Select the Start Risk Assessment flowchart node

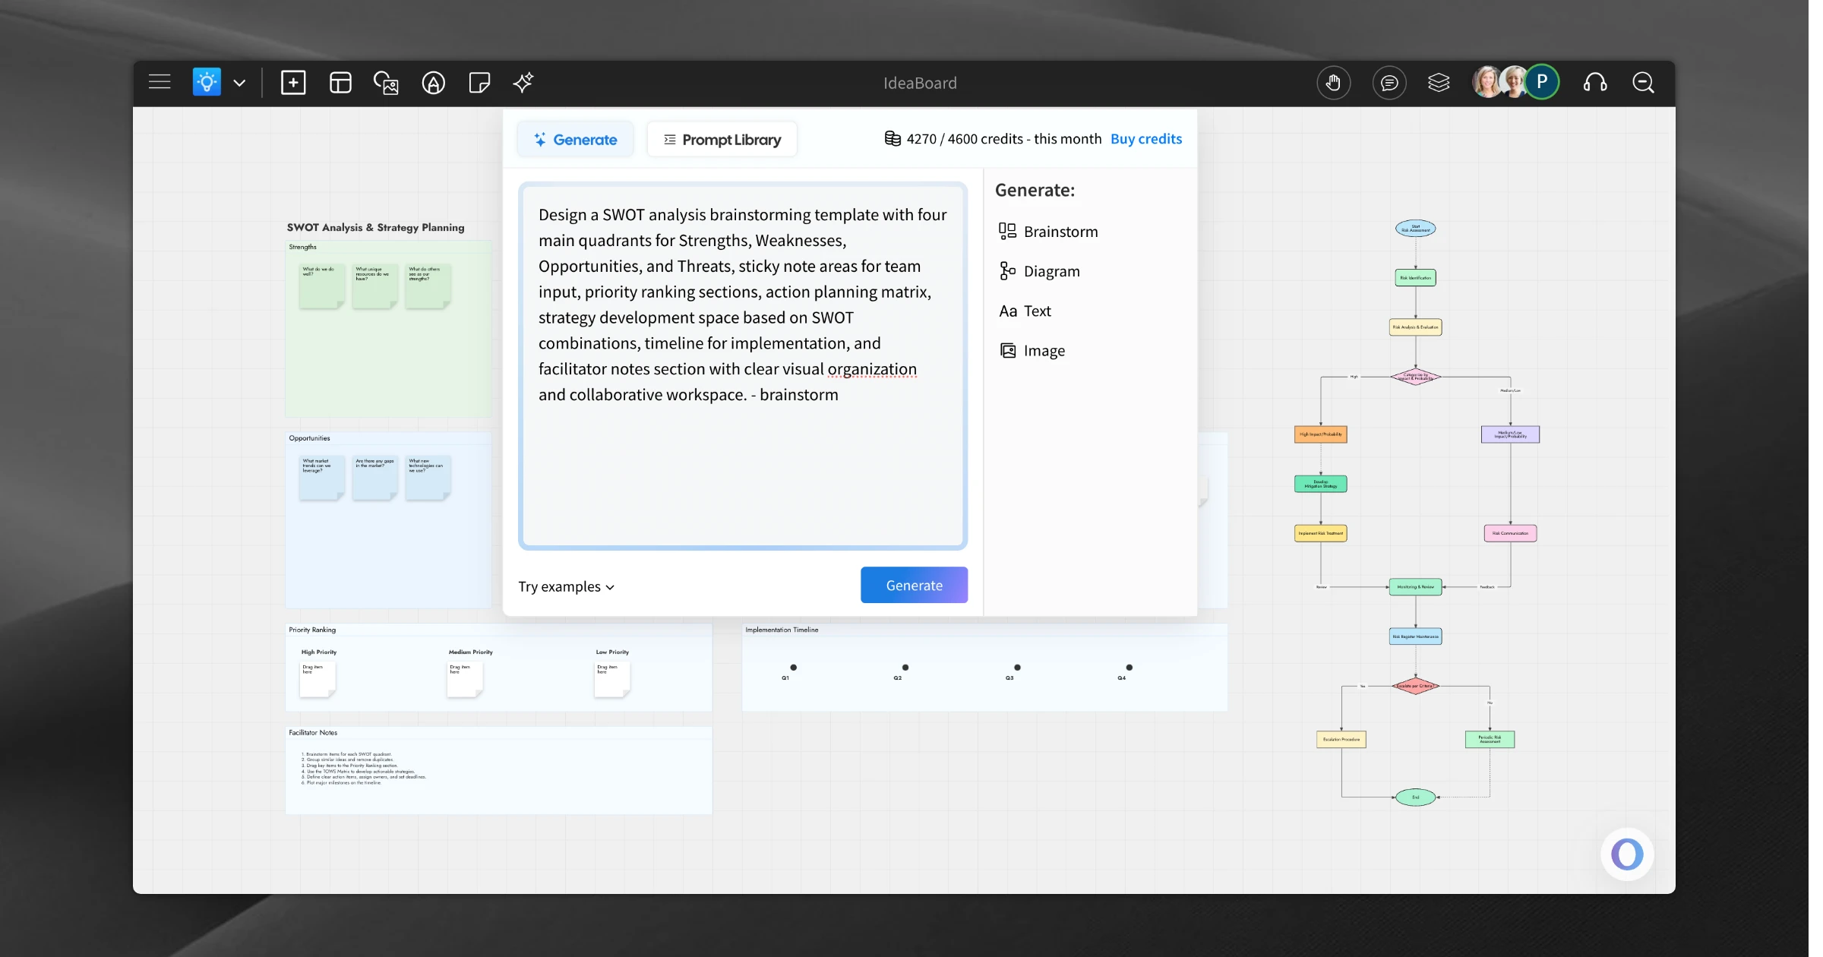point(1415,228)
